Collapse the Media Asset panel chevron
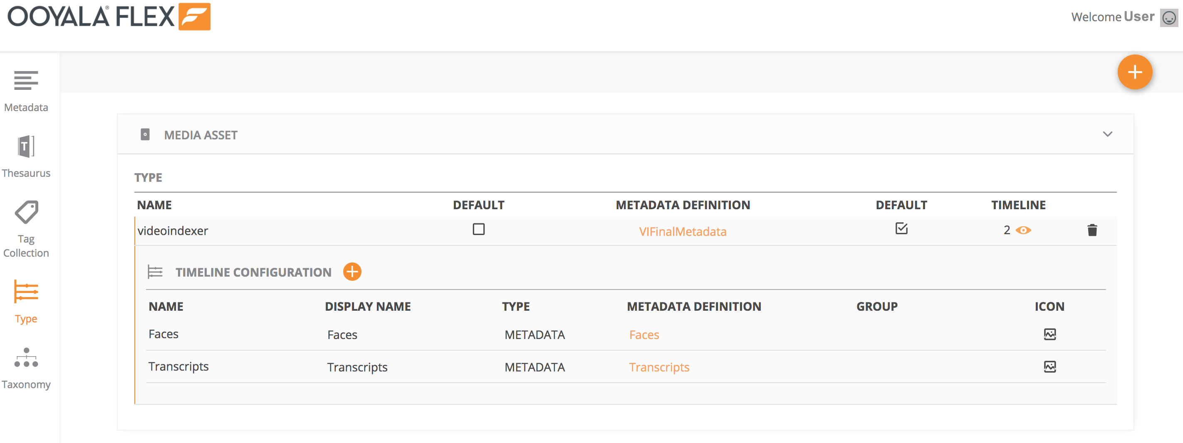Screen dimensions: 1183x443 pos(1107,134)
